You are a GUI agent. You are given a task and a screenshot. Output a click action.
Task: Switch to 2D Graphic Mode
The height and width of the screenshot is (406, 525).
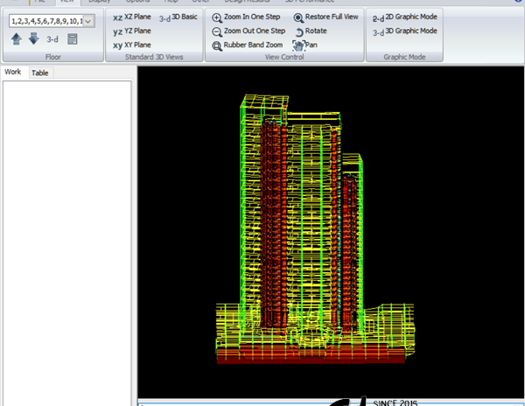[x=404, y=17]
